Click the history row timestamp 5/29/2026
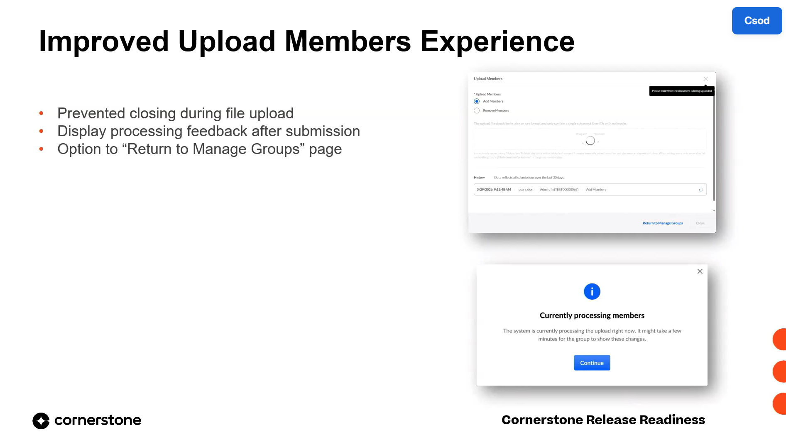Viewport: 786px width, 440px height. [x=494, y=190]
